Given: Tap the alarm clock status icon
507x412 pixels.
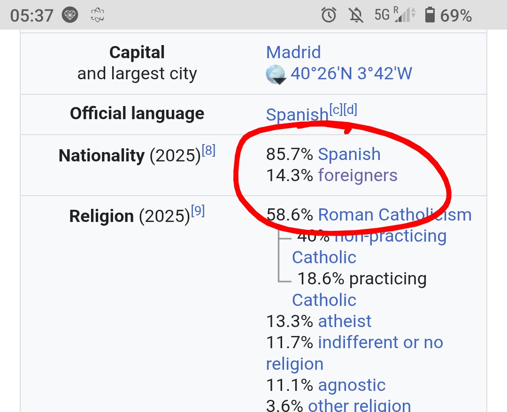Looking at the screenshot, I should [329, 15].
